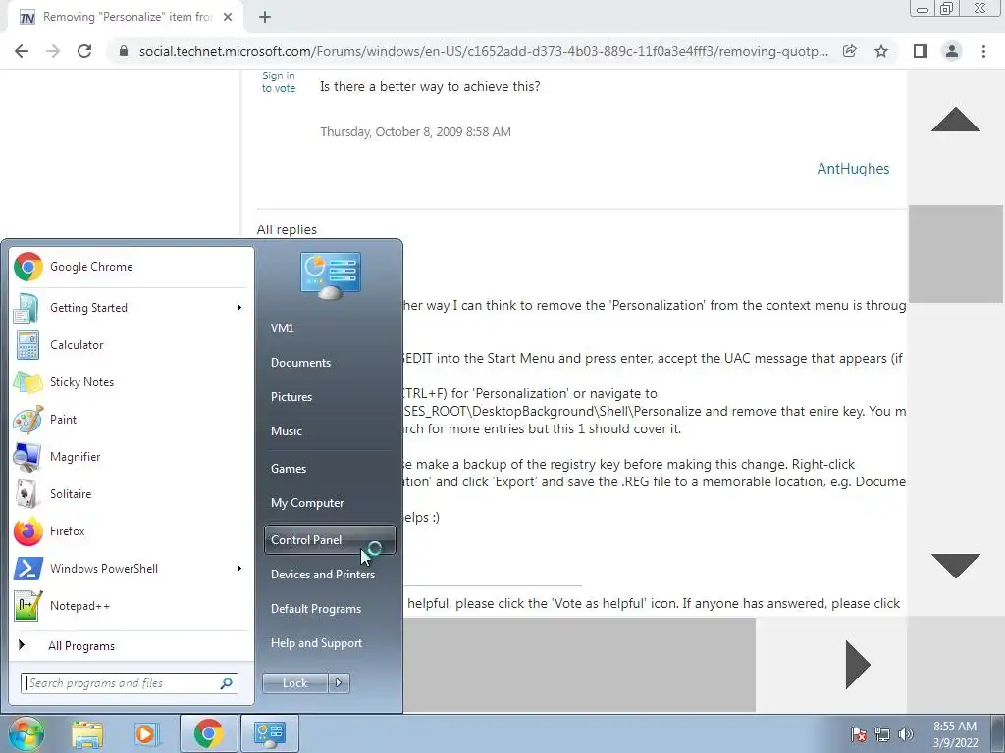The width and height of the screenshot is (1005, 753).
Task: Click the search magnifier in Start menu
Action: pyautogui.click(x=227, y=683)
